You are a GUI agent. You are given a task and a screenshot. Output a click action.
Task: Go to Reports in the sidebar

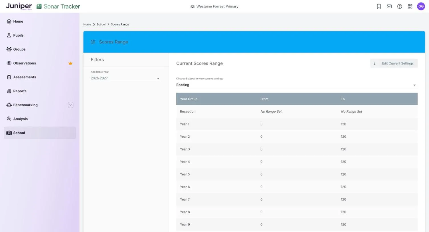40,91
